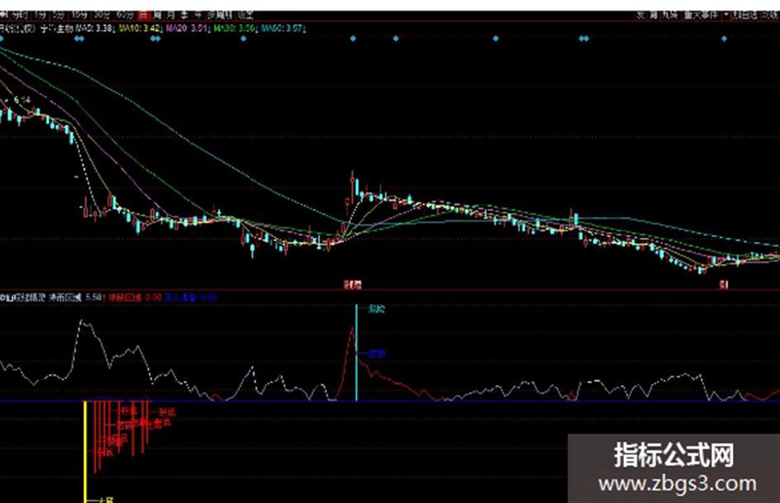Switch to the 周 weekly period tab

coord(157,15)
